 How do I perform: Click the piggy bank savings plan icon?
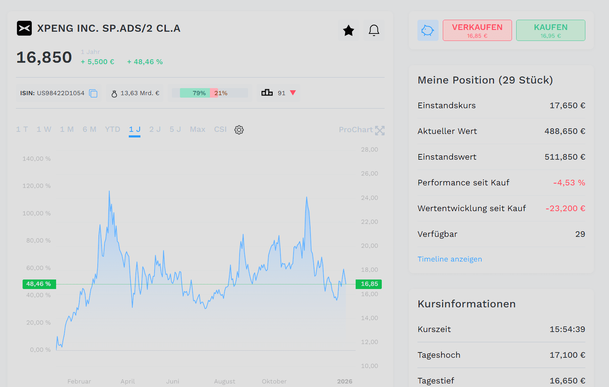point(428,30)
